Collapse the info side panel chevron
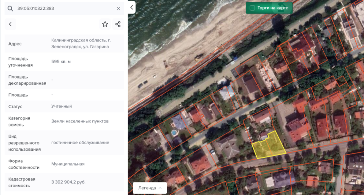Viewport: 364px width, 195px height. (x=132, y=7)
